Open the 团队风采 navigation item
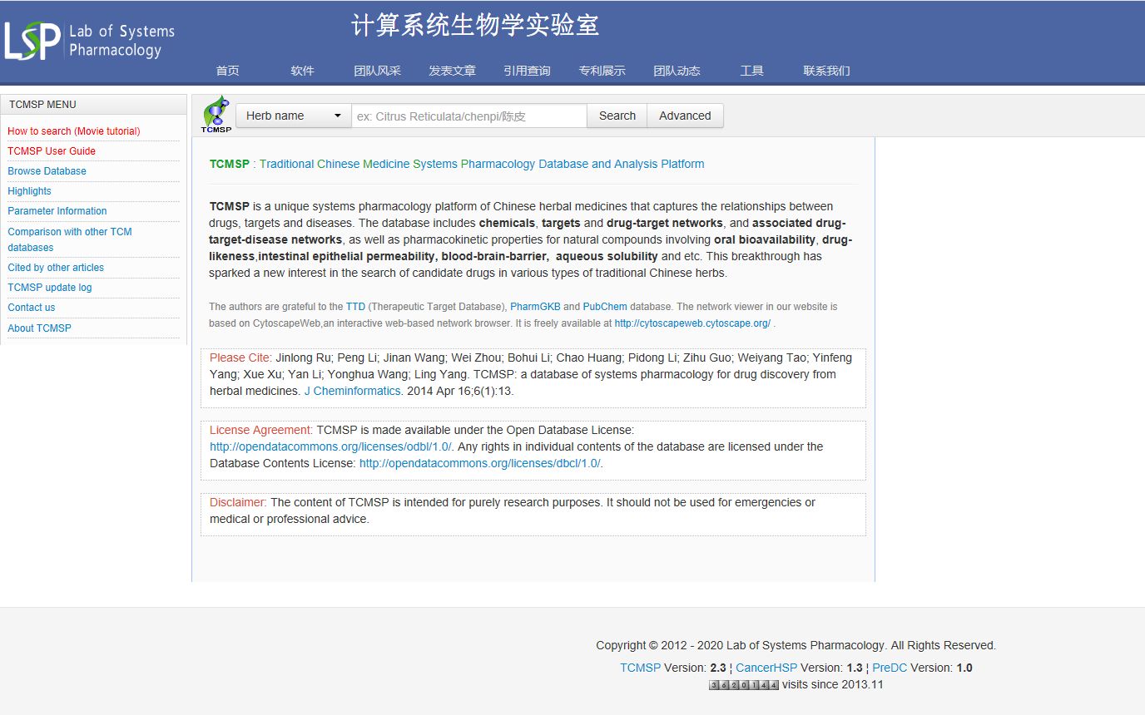The width and height of the screenshot is (1145, 715). [x=377, y=71]
